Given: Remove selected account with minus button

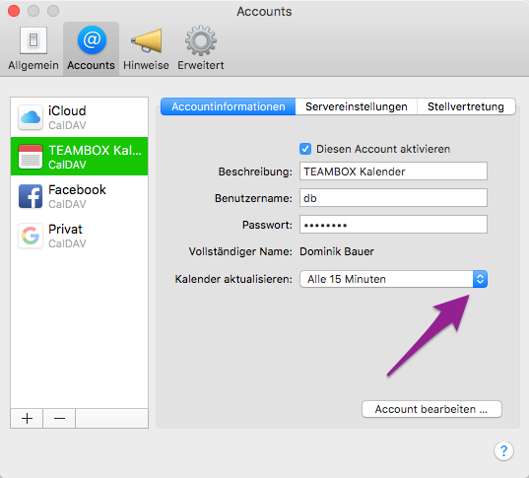Looking at the screenshot, I should pos(59,419).
